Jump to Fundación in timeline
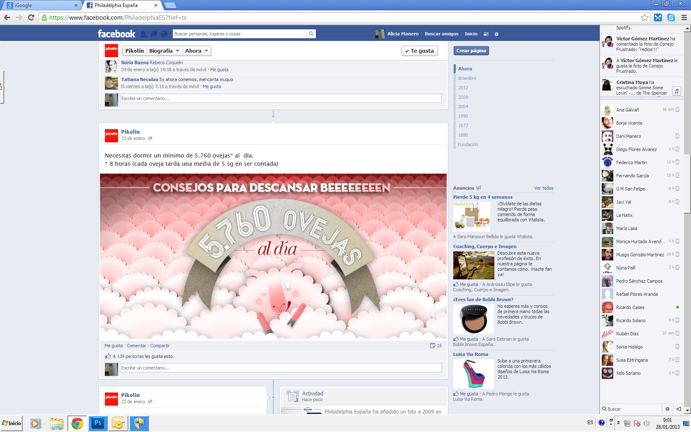691x432 pixels. tap(468, 144)
